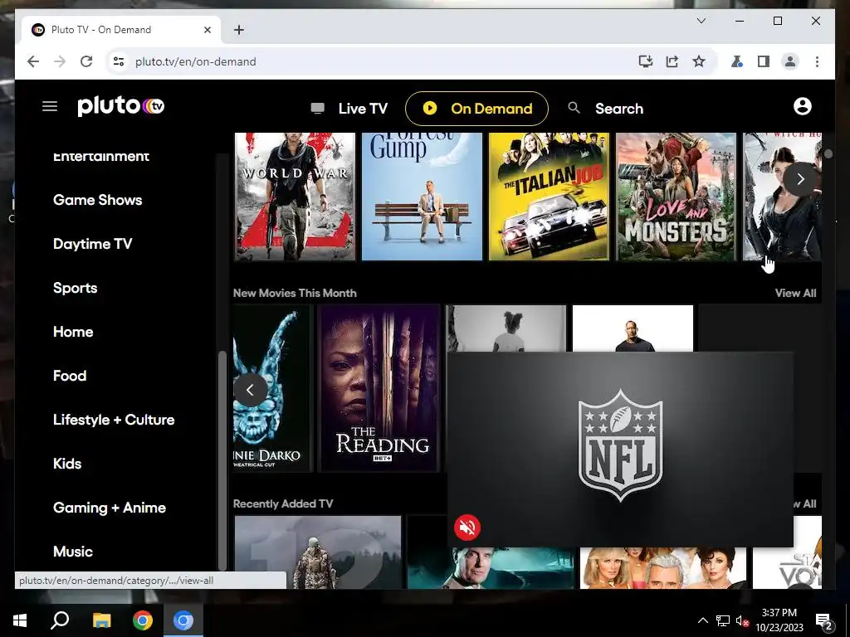Open the Pluto TV hamburger menu

[50, 106]
